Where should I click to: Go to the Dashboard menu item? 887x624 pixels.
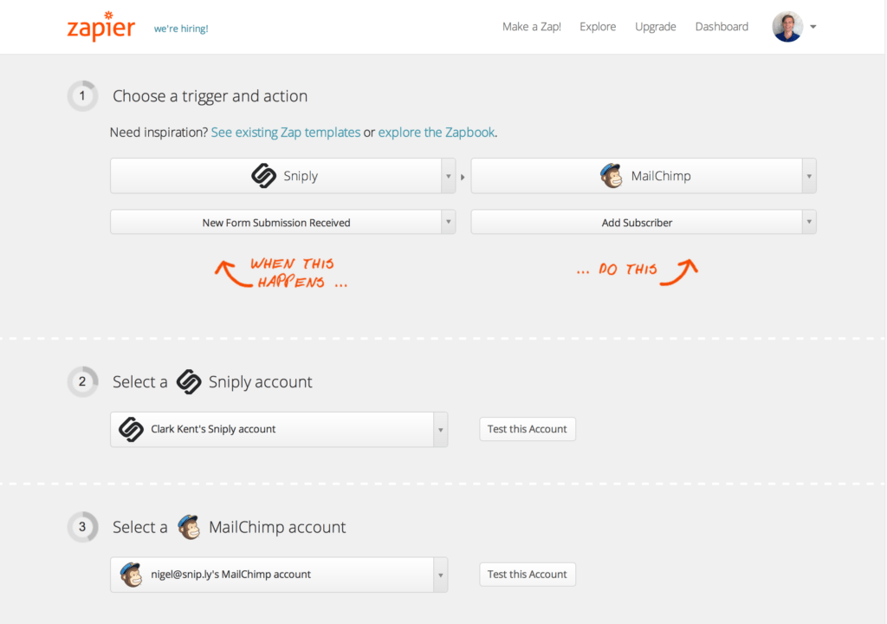pyautogui.click(x=722, y=27)
